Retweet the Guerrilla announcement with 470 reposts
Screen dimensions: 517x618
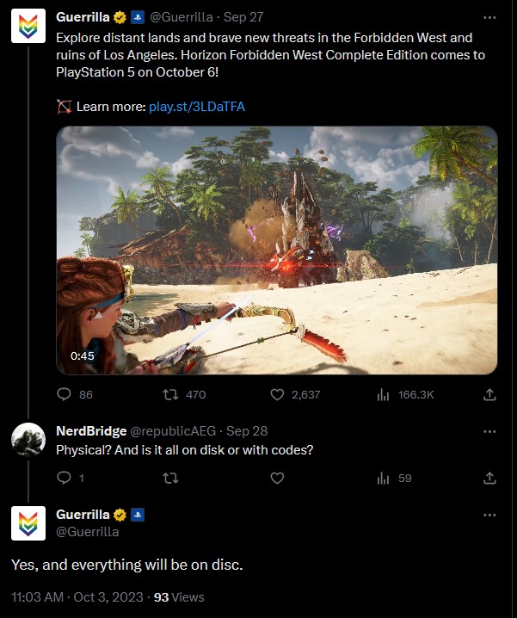[171, 394]
